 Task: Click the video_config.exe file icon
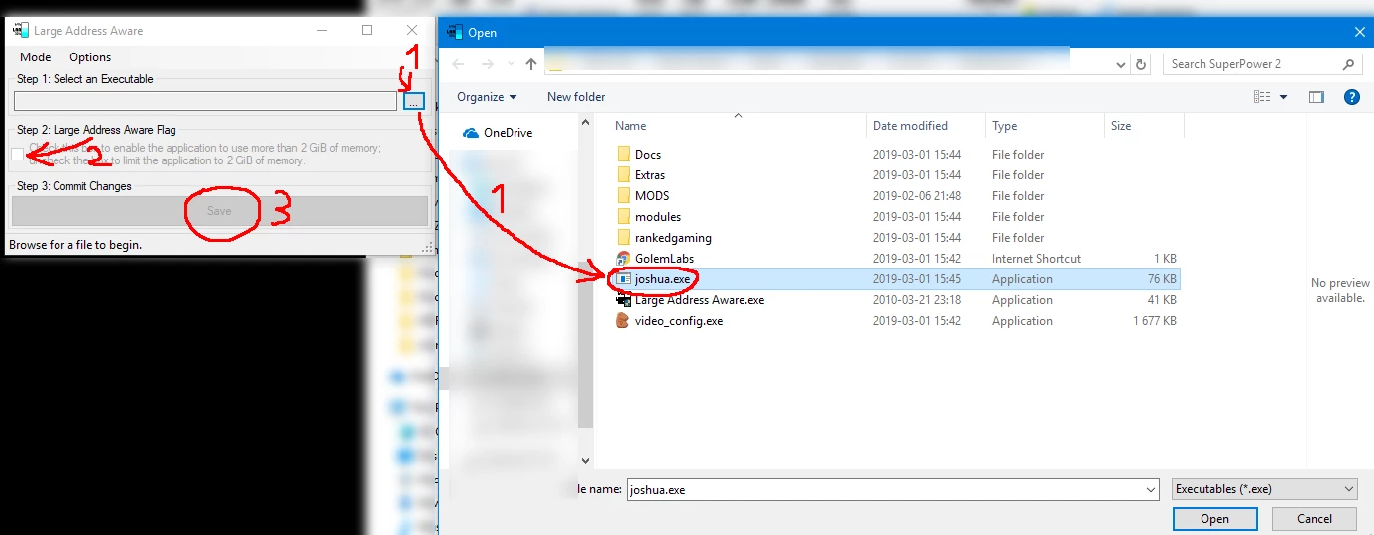(624, 321)
